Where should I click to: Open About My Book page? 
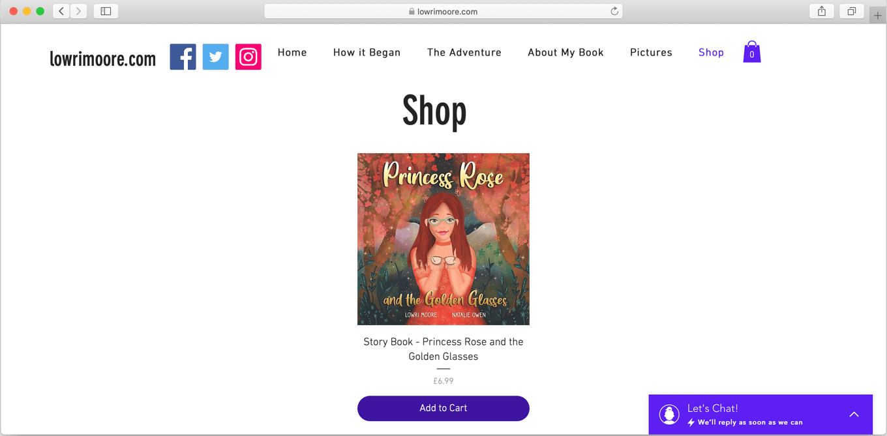tap(565, 53)
